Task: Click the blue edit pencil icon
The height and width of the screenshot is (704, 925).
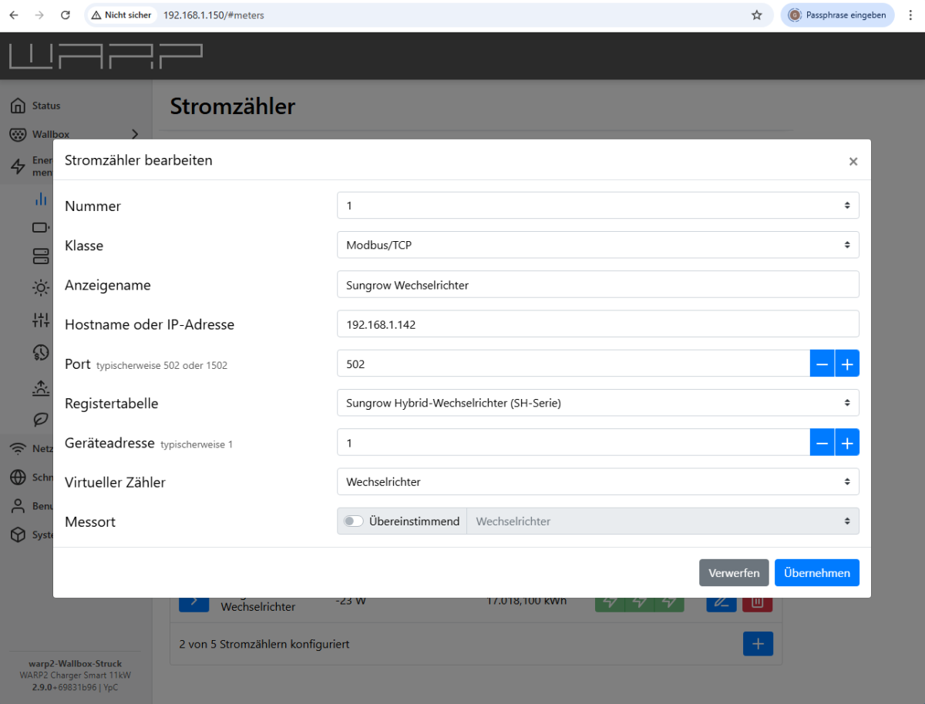Action: (721, 602)
